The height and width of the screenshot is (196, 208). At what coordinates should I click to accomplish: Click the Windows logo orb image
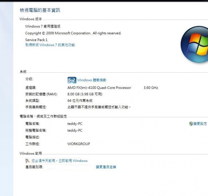click(194, 45)
